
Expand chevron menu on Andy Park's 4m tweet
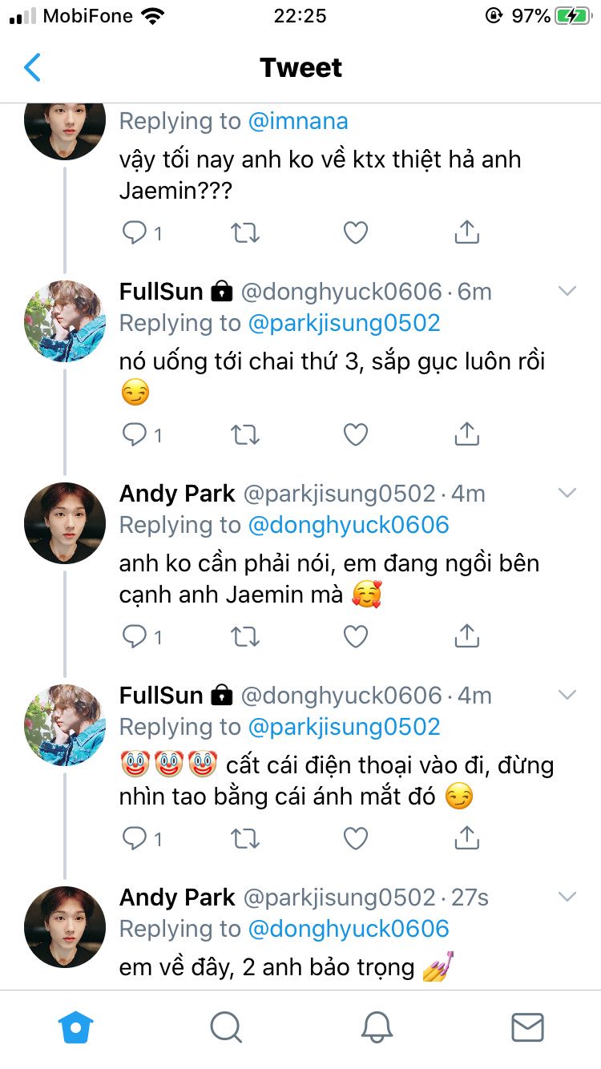pos(567,494)
